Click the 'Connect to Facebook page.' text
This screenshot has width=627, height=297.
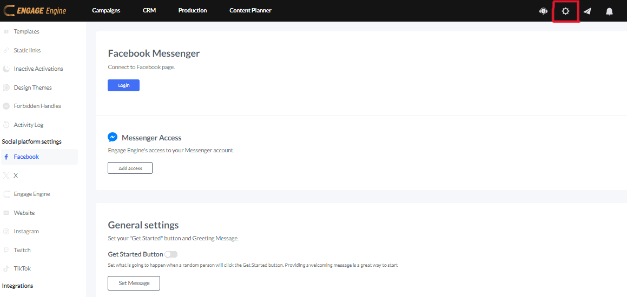(x=142, y=67)
